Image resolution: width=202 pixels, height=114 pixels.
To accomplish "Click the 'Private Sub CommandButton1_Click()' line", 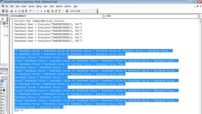I will tap(39, 21).
